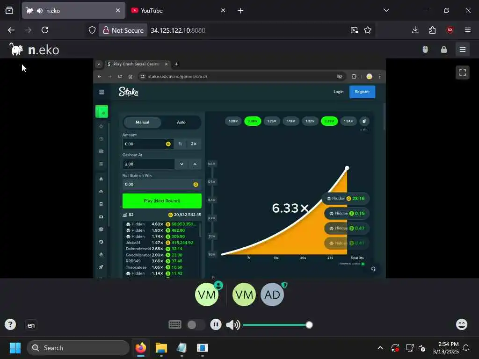Click the AD member avatar
The image size is (479, 359).
tap(272, 294)
